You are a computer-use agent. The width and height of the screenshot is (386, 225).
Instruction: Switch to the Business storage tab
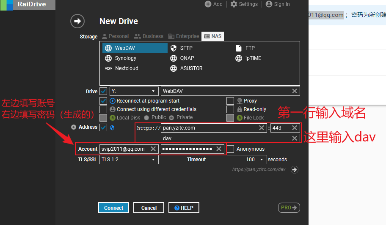pyautogui.click(x=149, y=36)
